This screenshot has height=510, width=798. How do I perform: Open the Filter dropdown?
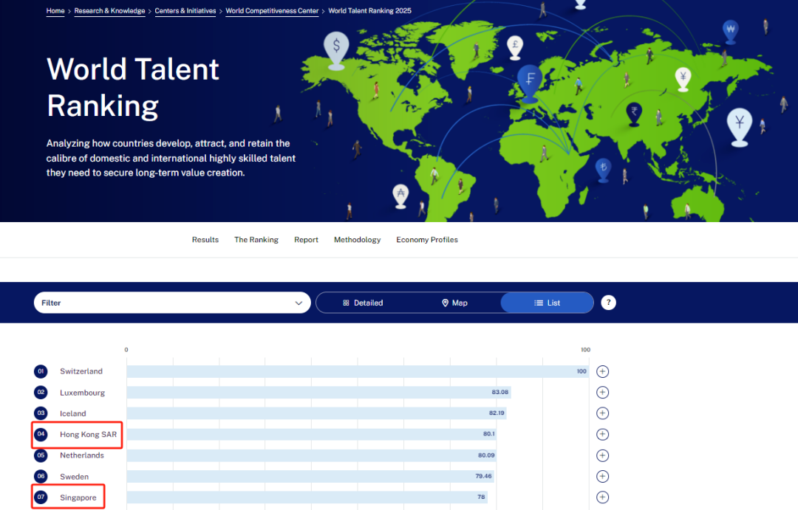172,303
